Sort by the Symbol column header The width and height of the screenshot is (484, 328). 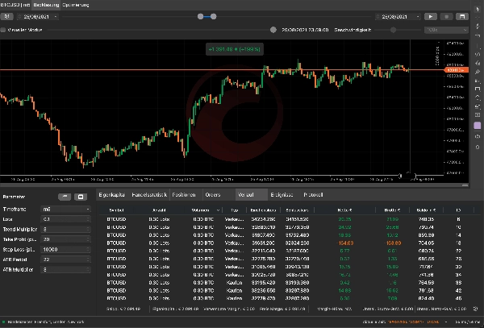click(x=116, y=210)
